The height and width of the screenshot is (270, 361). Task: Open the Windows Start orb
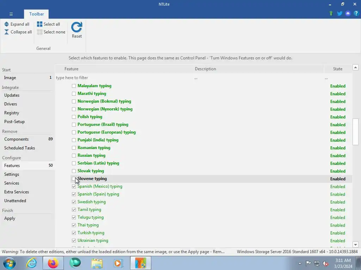click(9, 263)
